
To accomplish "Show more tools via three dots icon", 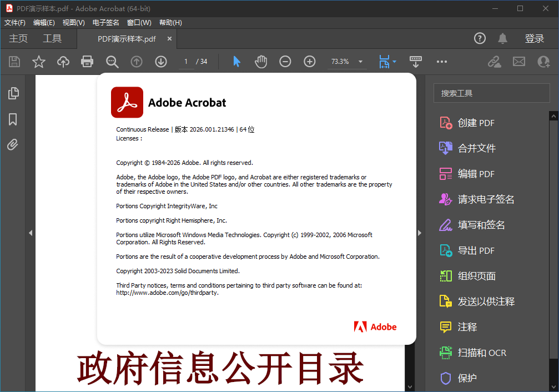I will 442,62.
